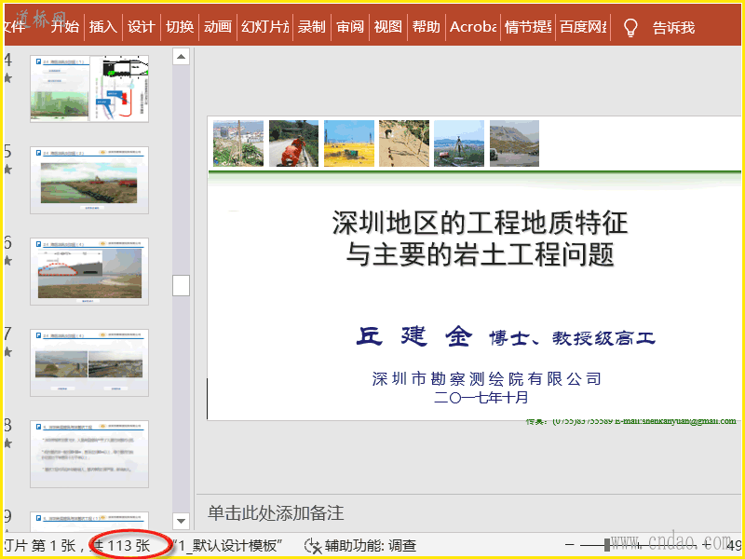Click the slide title 深圳地区的工程地质特征

point(480,223)
